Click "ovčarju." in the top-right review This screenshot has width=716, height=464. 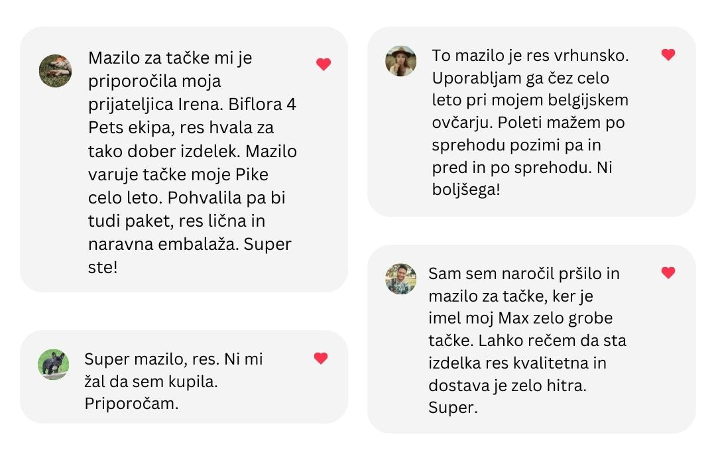(461, 123)
